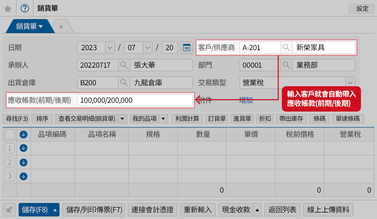Expand the 交易類型 dropdown showing 營業稅
The height and width of the screenshot is (219, 377).
350,83
